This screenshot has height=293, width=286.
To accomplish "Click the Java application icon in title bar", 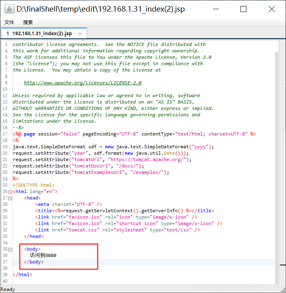I will [9, 9].
